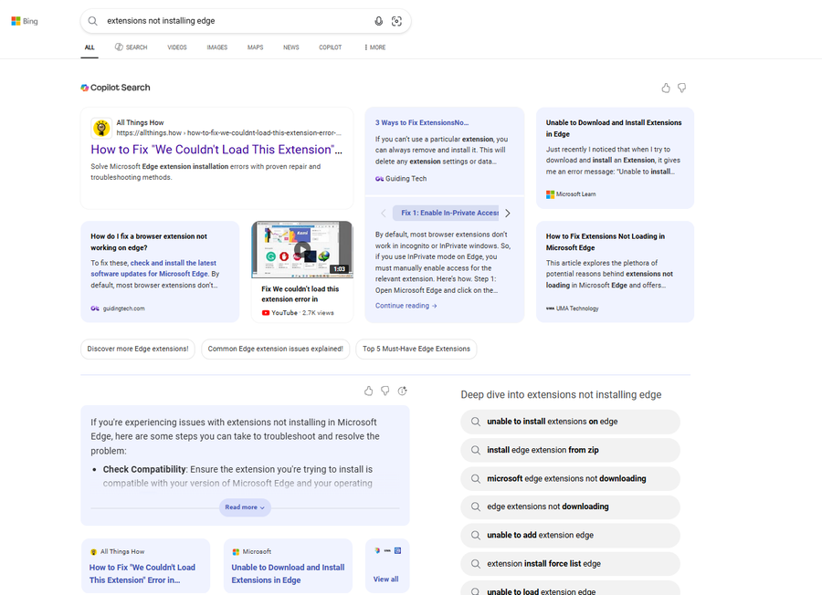The width and height of the screenshot is (822, 595).
Task: Open the NEWS tab
Action: pos(291,47)
